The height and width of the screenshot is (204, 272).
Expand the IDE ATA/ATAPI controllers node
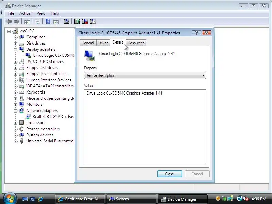[15, 86]
